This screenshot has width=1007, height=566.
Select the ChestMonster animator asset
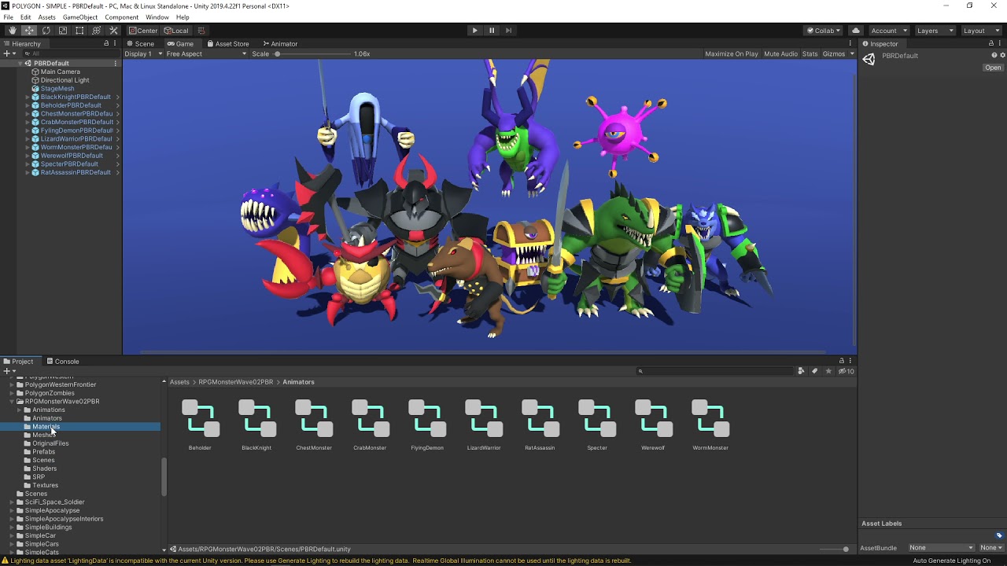tap(313, 425)
